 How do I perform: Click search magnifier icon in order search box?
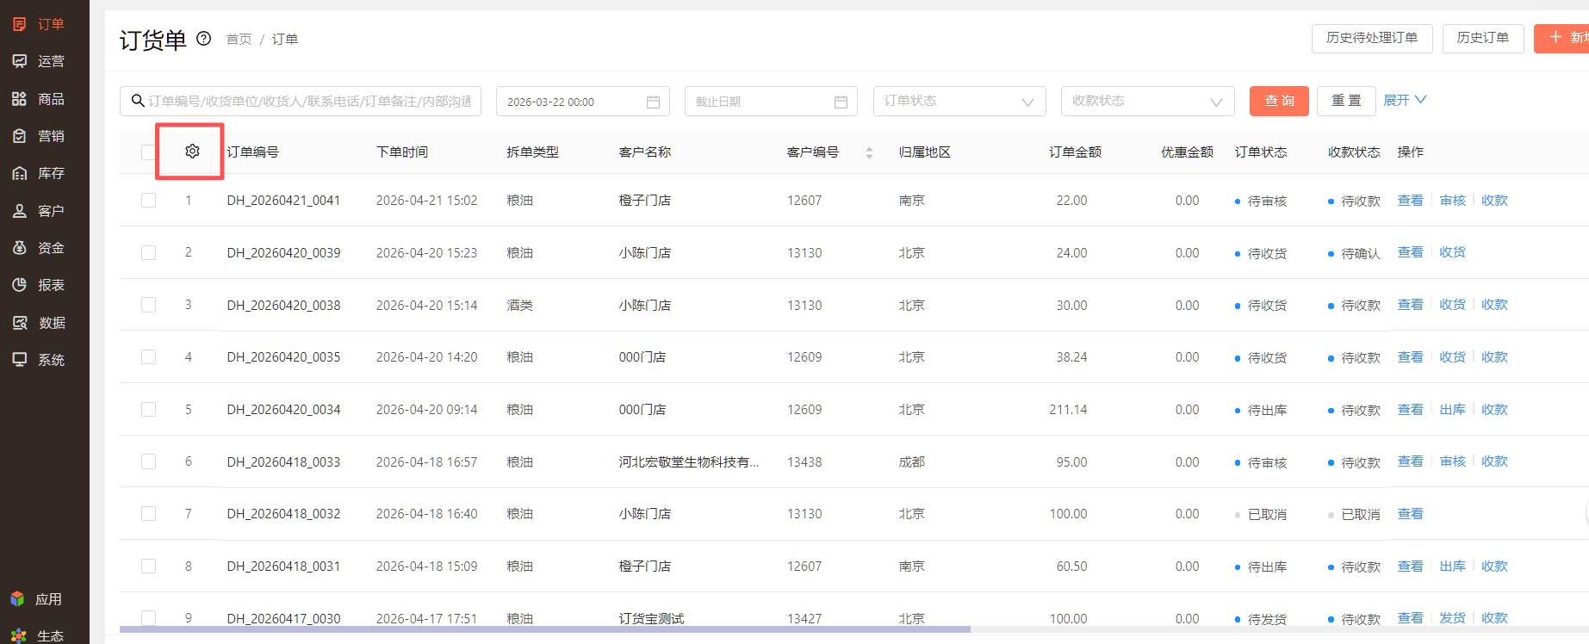tap(138, 101)
